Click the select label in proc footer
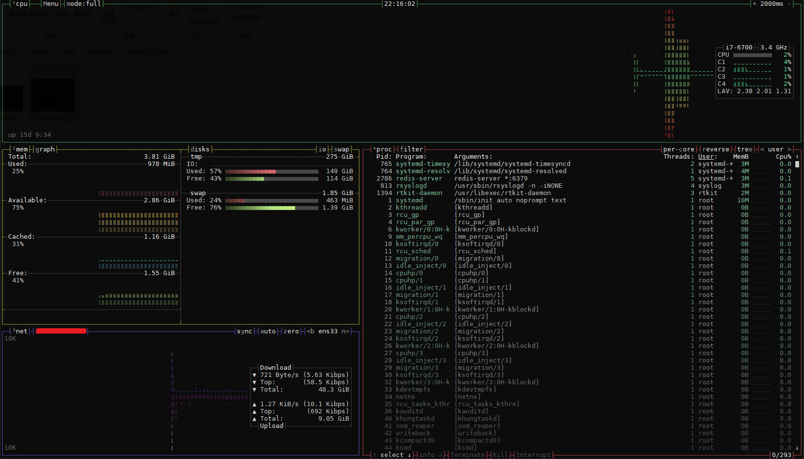This screenshot has height=459, width=804. click(392, 455)
